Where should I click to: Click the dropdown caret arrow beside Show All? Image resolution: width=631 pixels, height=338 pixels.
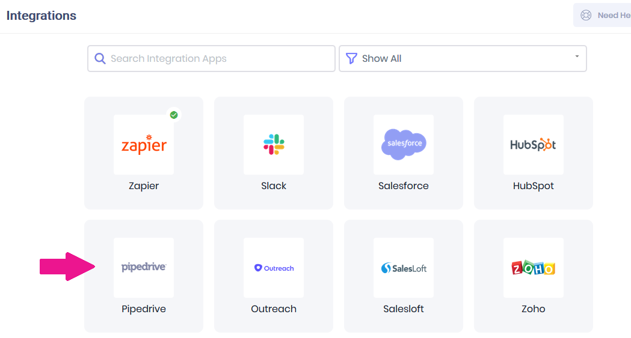tap(577, 56)
